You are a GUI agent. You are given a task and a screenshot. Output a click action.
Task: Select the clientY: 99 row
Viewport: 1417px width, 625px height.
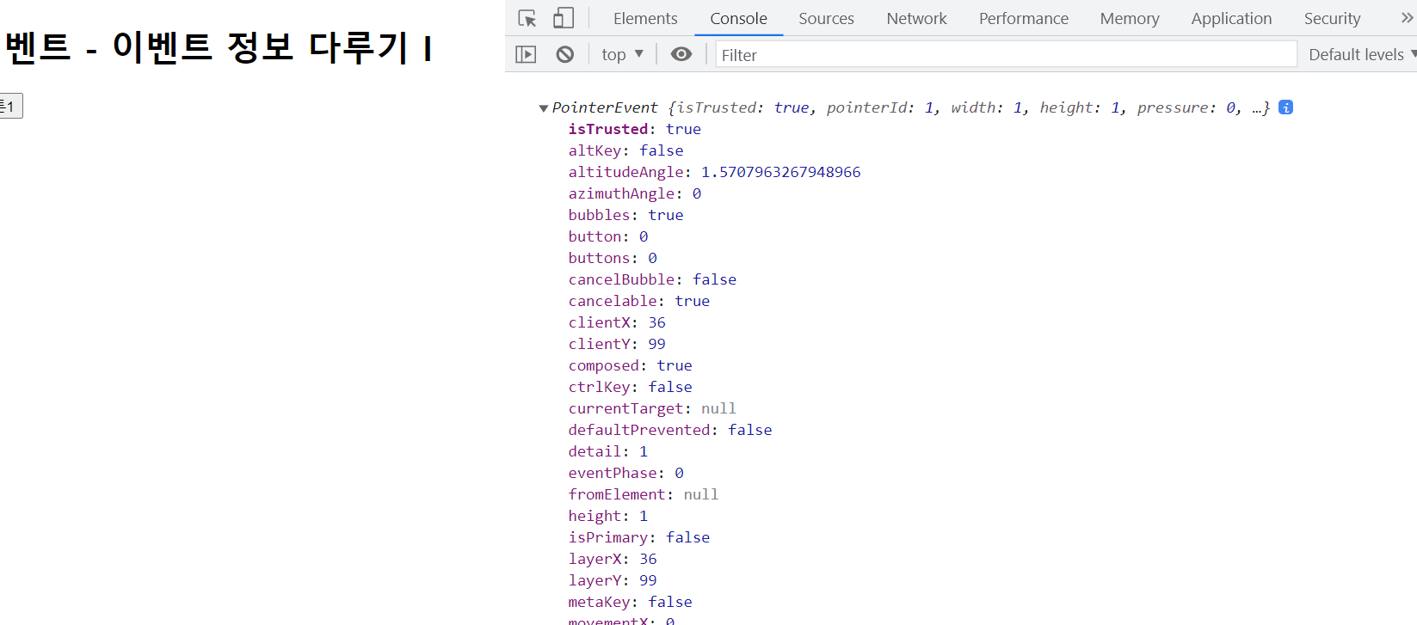[617, 344]
